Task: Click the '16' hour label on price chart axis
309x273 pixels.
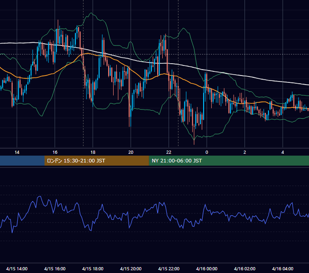Action: coord(55,152)
